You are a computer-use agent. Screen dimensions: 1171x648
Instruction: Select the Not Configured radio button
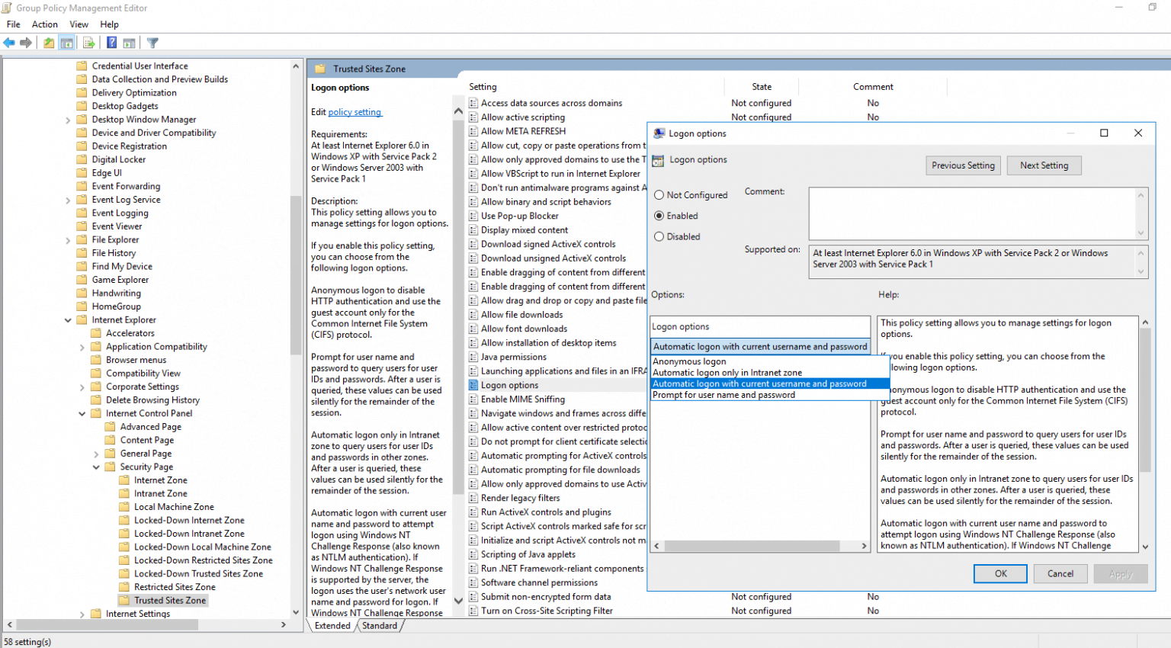click(x=659, y=195)
